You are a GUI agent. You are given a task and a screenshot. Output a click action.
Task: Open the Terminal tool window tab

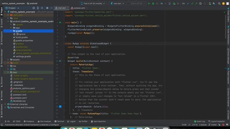(x=59, y=121)
